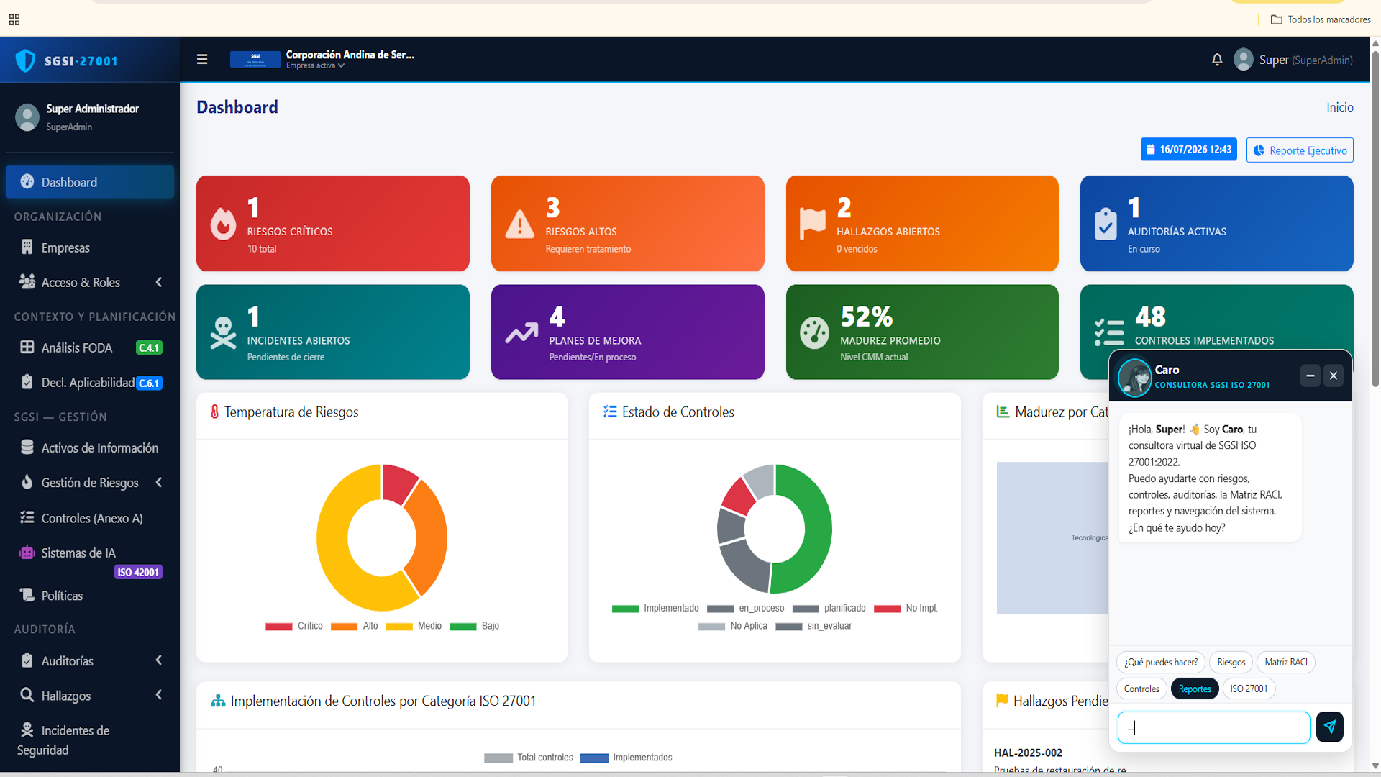1381x777 pixels.
Task: Expand Gestión de Riesgos submenu
Action: (90, 483)
